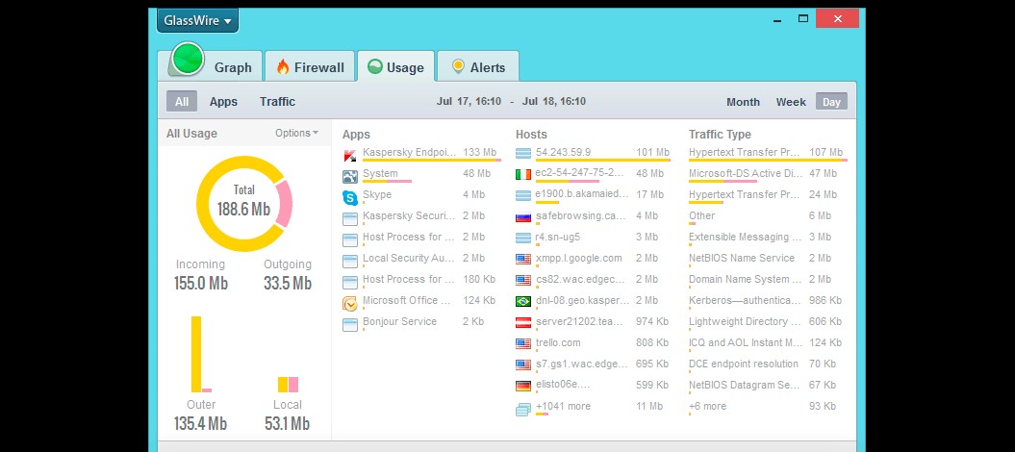This screenshot has width=1015, height=452.
Task: Click the stacked hosts icon by +1041 more
Action: [x=523, y=410]
